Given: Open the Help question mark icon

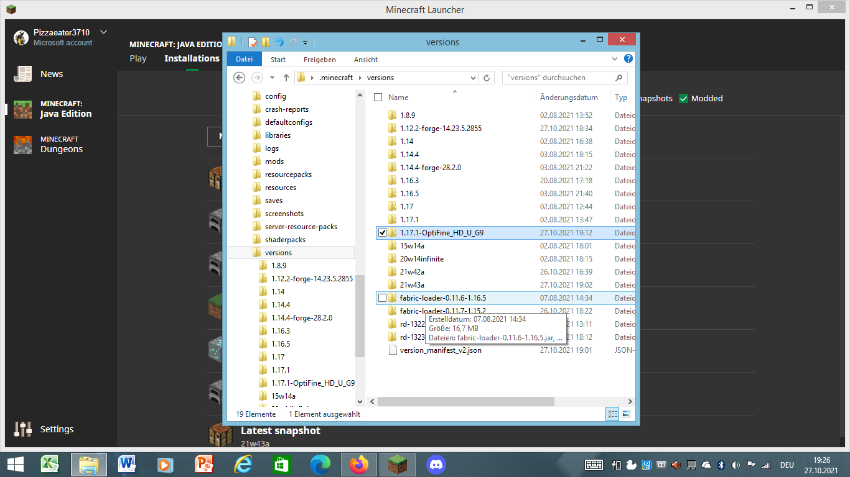Looking at the screenshot, I should click(x=628, y=59).
